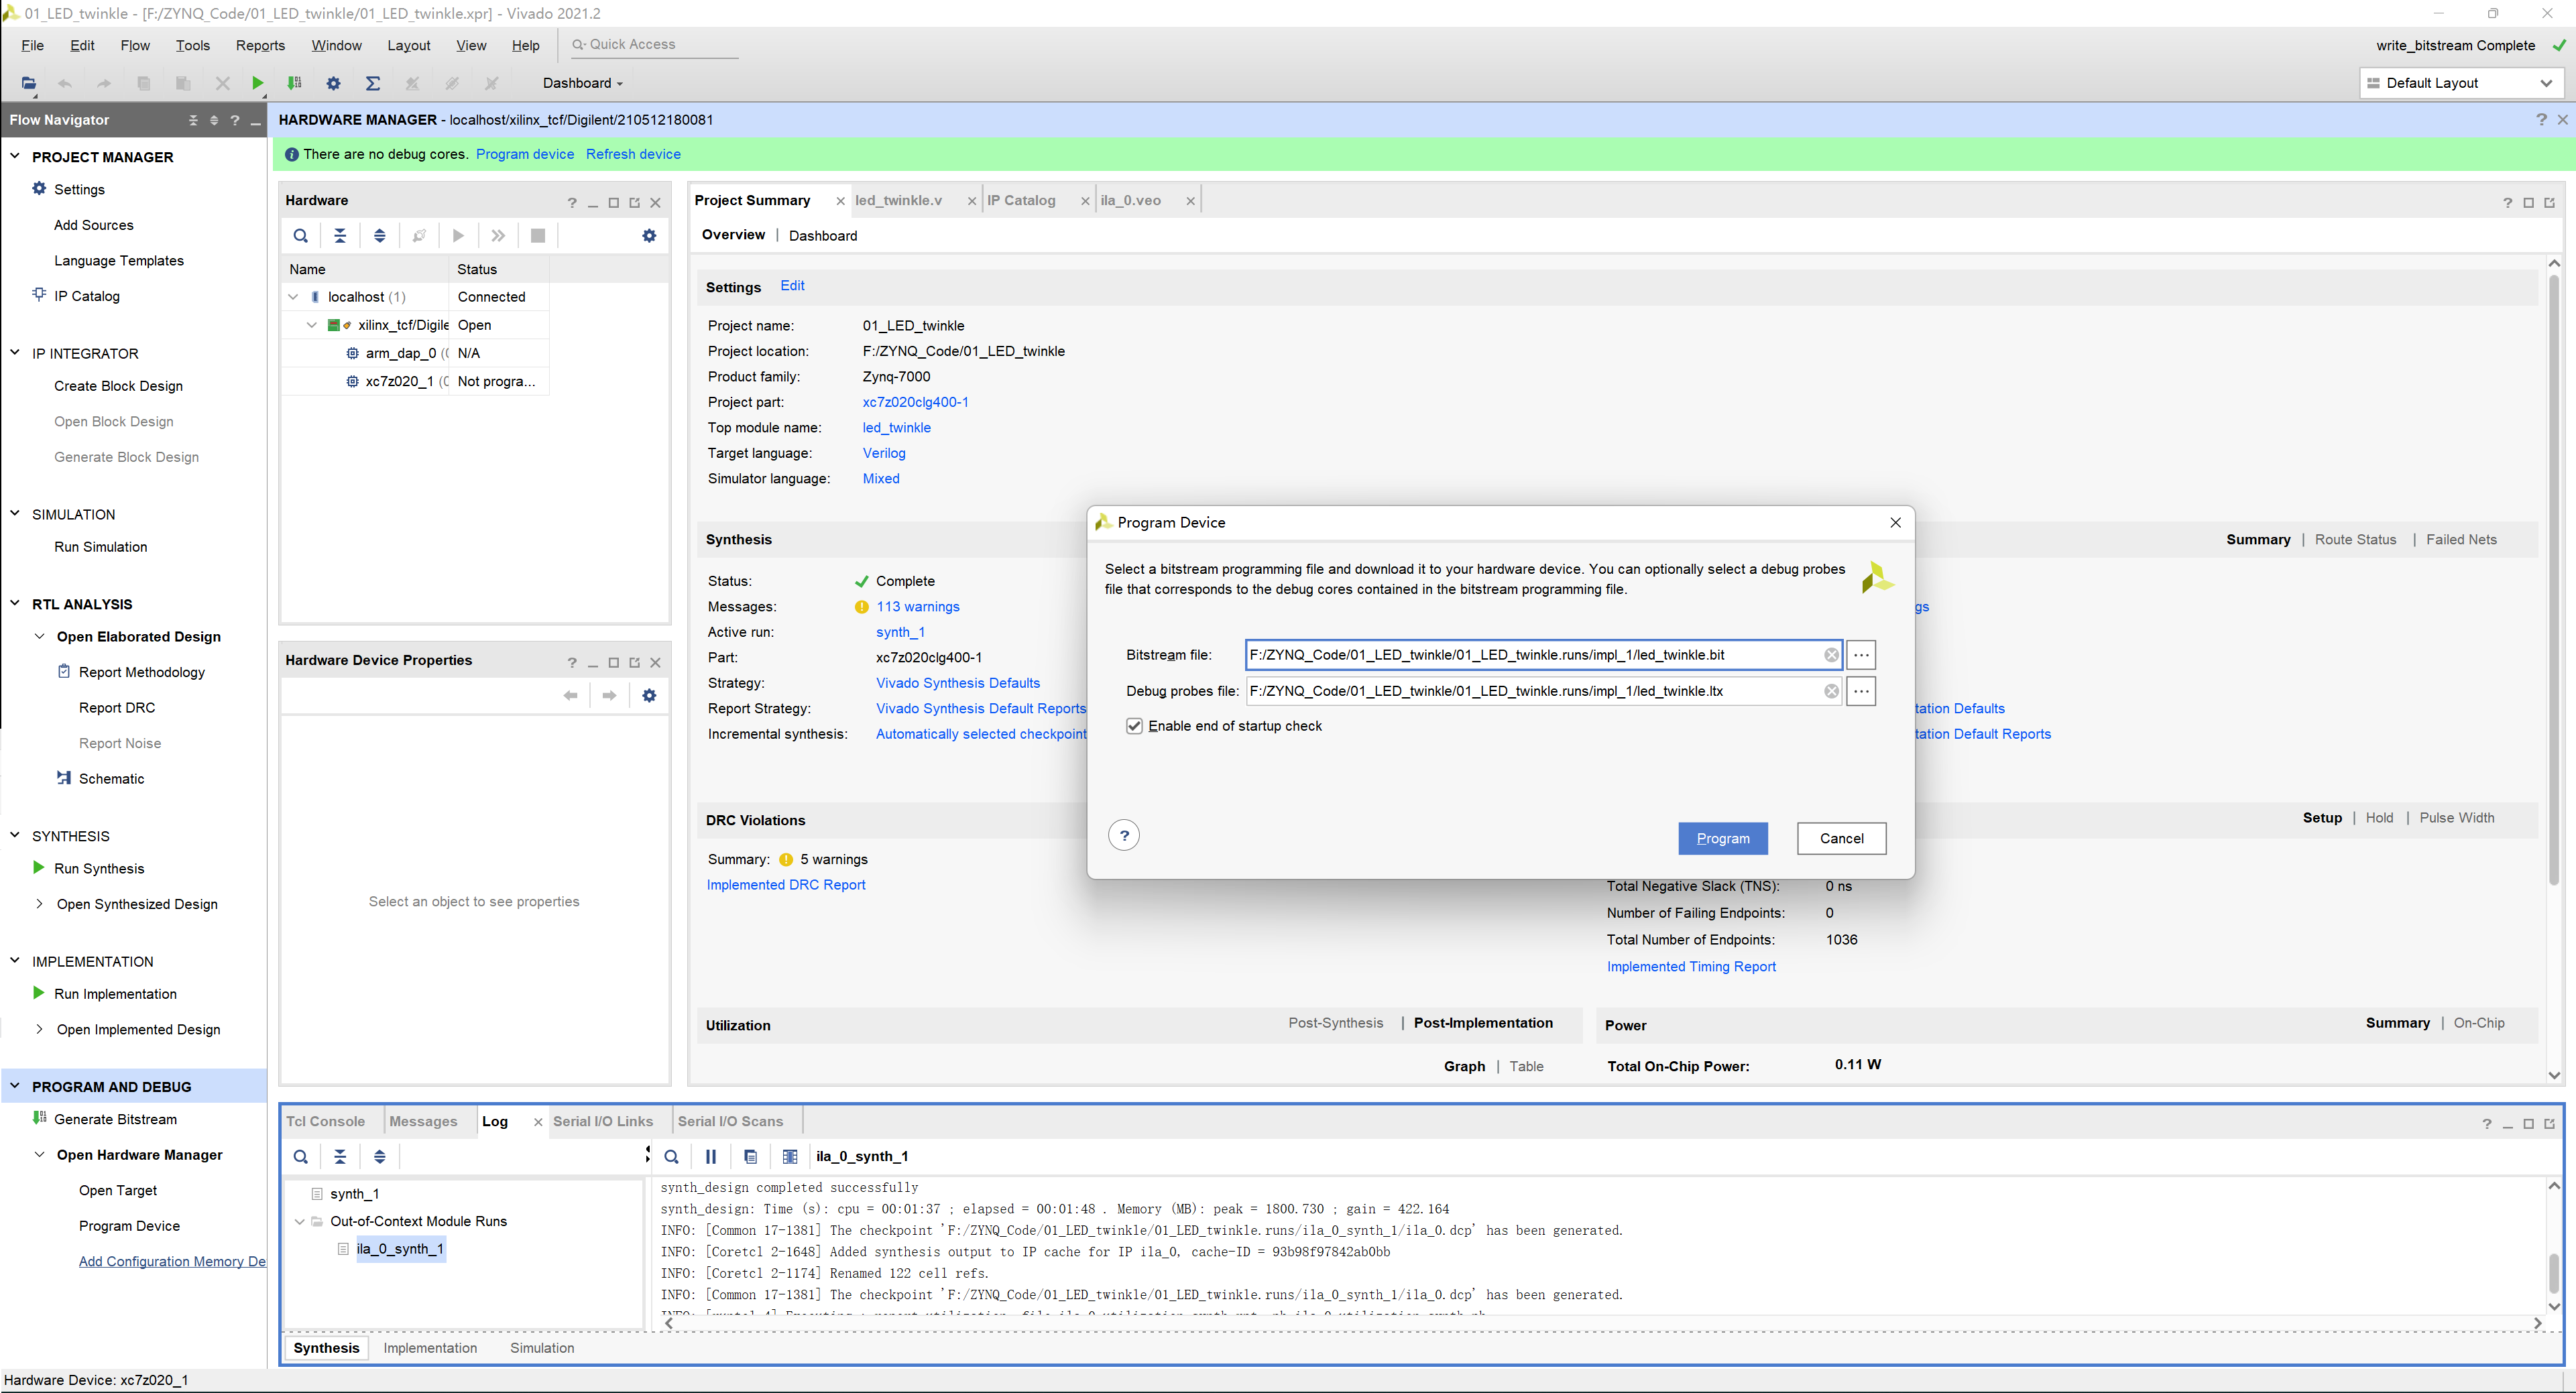The height and width of the screenshot is (1393, 2576).
Task: Go back in Hardware Device Properties
Action: [x=570, y=696]
